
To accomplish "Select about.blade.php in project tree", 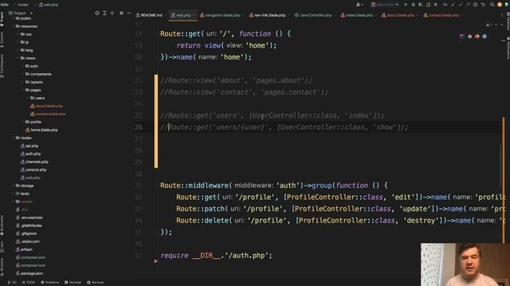I will (46, 106).
